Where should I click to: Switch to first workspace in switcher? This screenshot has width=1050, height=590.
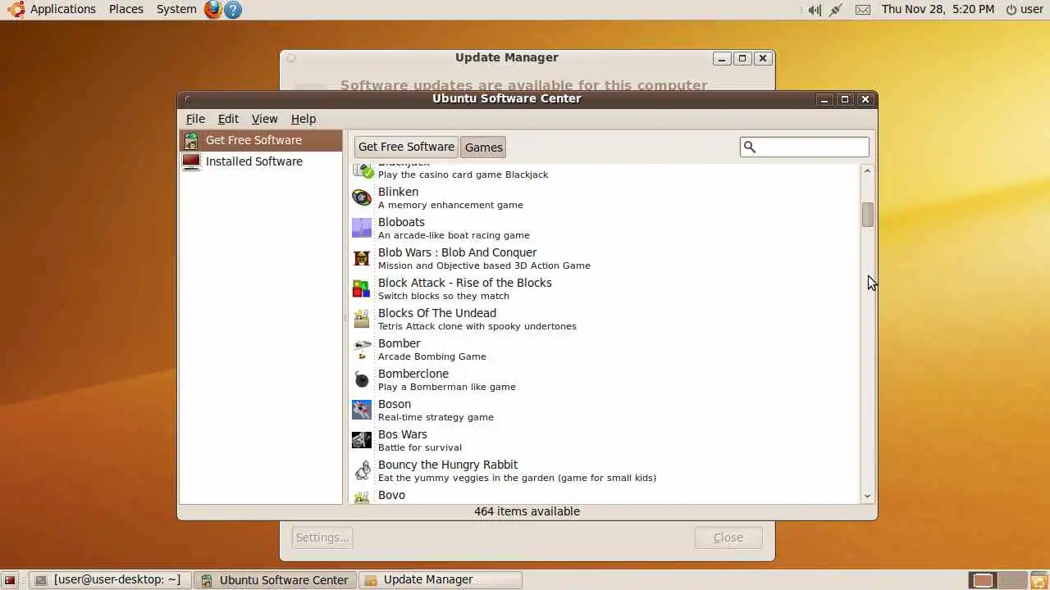point(983,580)
